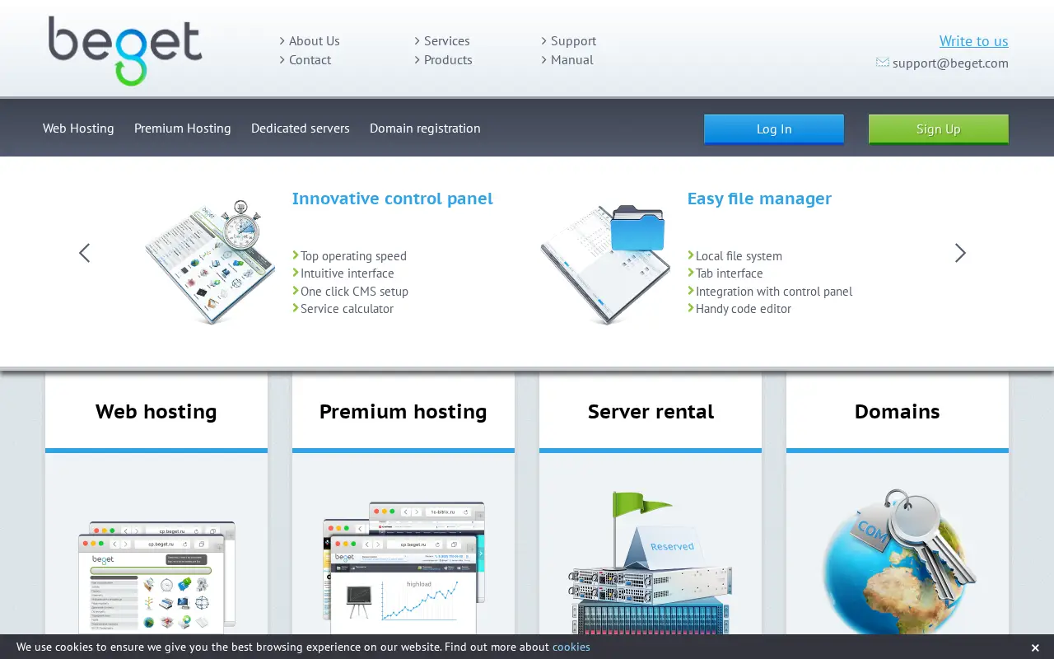
Task: Open the Server rental card title
Action: click(651, 411)
